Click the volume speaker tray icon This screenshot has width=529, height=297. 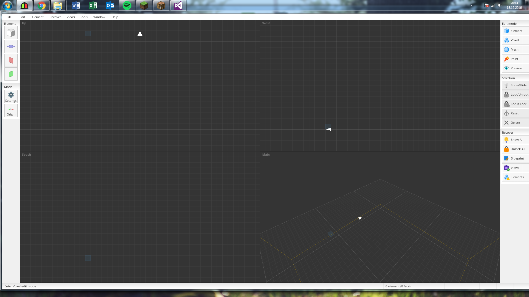click(x=500, y=5)
